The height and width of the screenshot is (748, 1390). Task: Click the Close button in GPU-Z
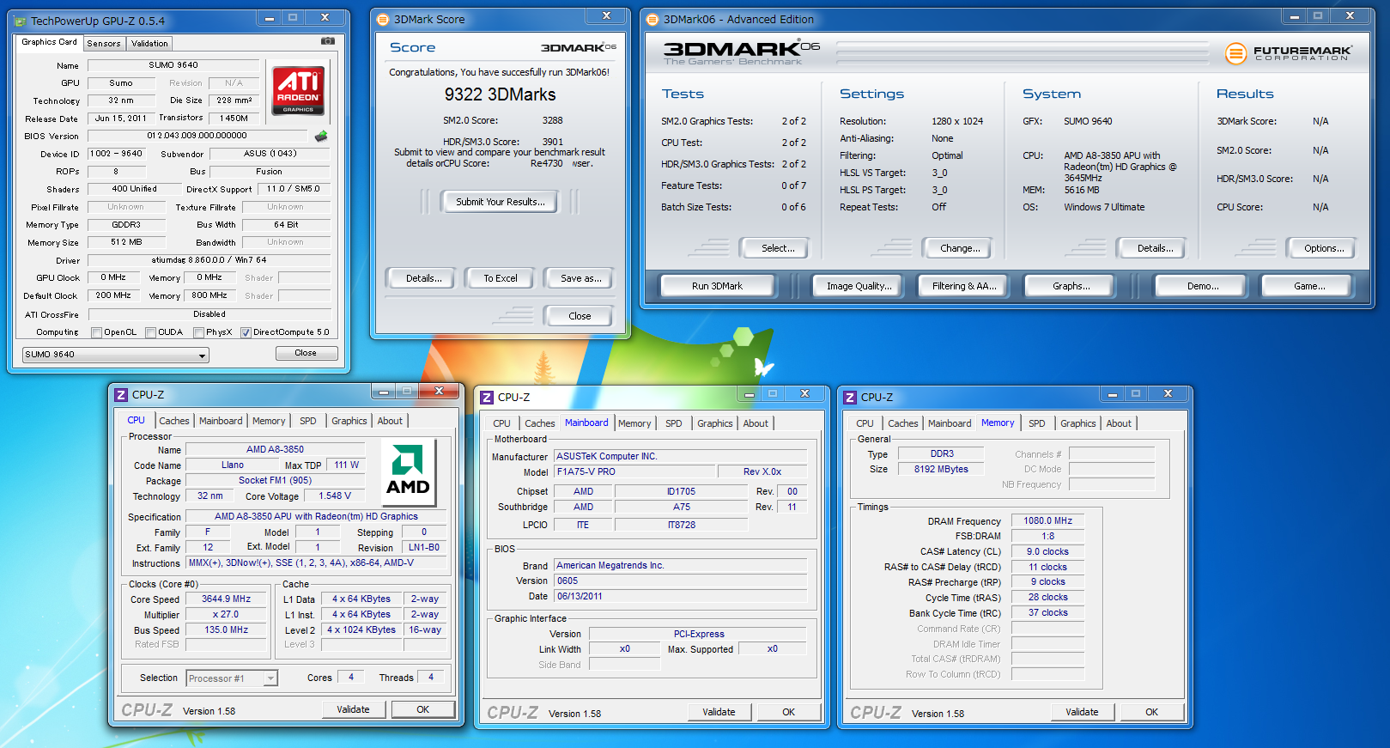point(306,353)
